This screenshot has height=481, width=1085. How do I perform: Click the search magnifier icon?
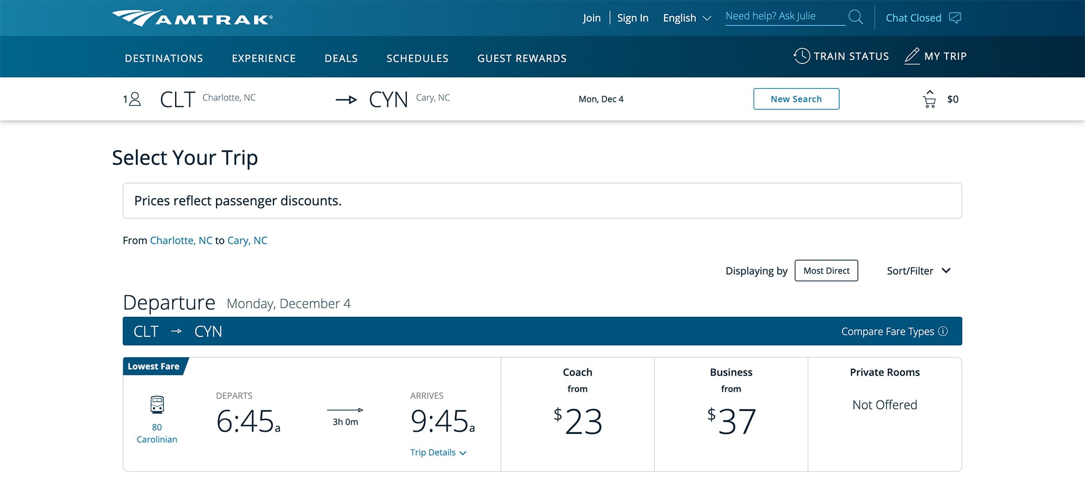(856, 17)
